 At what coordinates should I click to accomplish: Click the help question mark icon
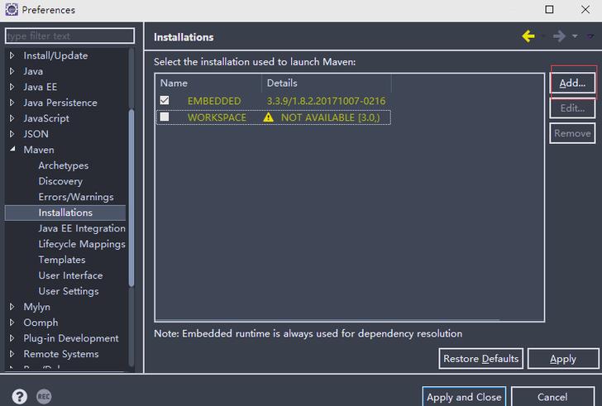pyautogui.click(x=19, y=396)
